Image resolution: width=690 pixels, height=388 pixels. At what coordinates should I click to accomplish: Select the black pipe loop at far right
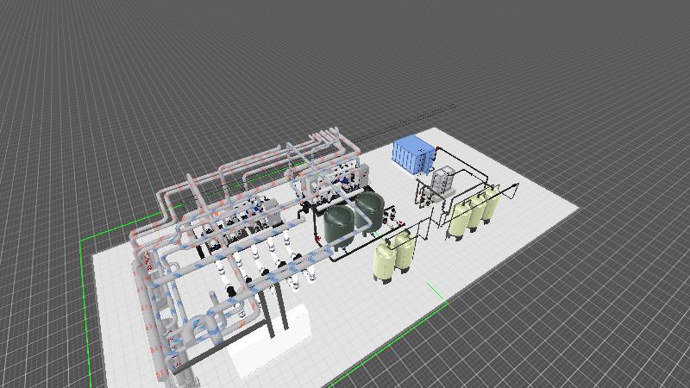click(x=509, y=191)
